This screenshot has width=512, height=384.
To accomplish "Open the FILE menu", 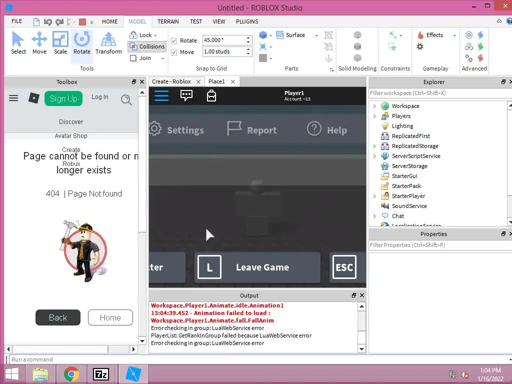I will pos(16,21).
